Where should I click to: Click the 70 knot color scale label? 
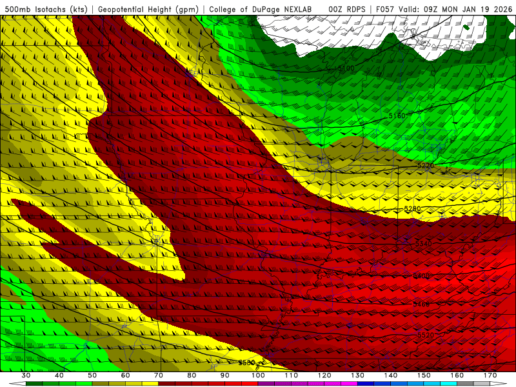[159, 375]
